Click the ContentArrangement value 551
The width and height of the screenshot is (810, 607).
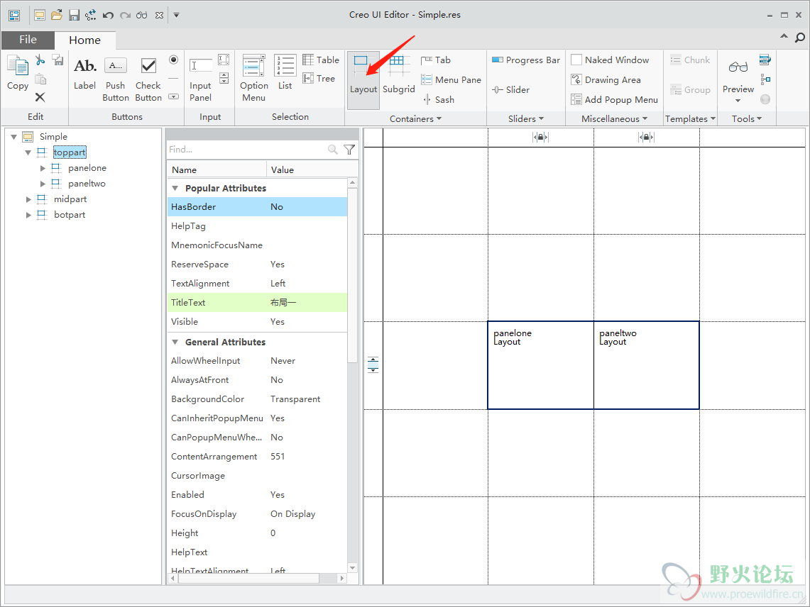pos(278,456)
